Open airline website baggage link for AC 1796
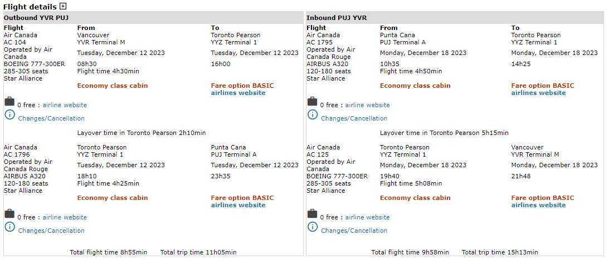Image resolution: width=609 pixels, height=260 pixels. (x=65, y=217)
